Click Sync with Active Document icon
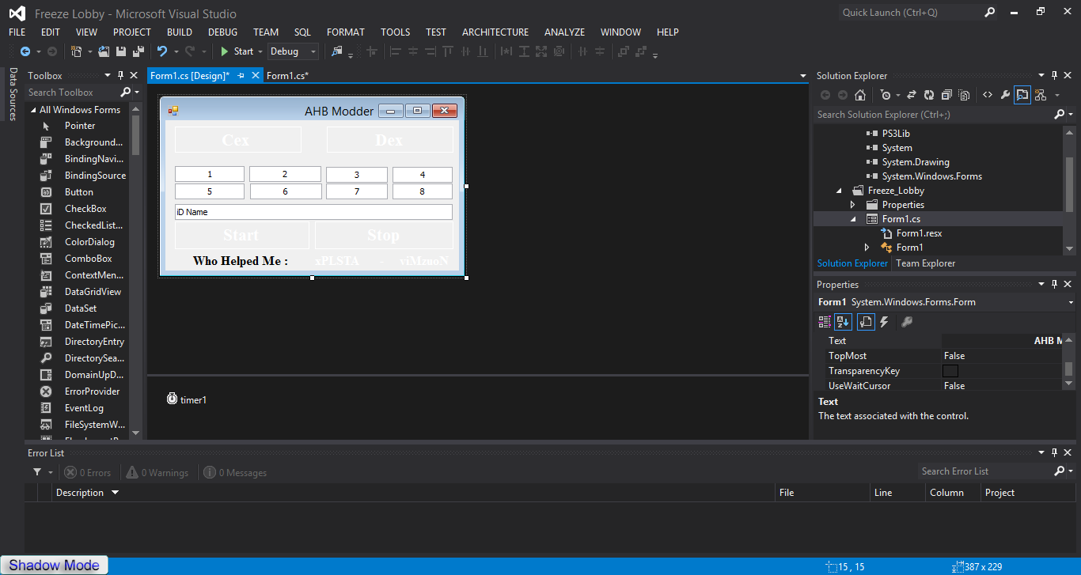The height and width of the screenshot is (575, 1081). (x=912, y=95)
